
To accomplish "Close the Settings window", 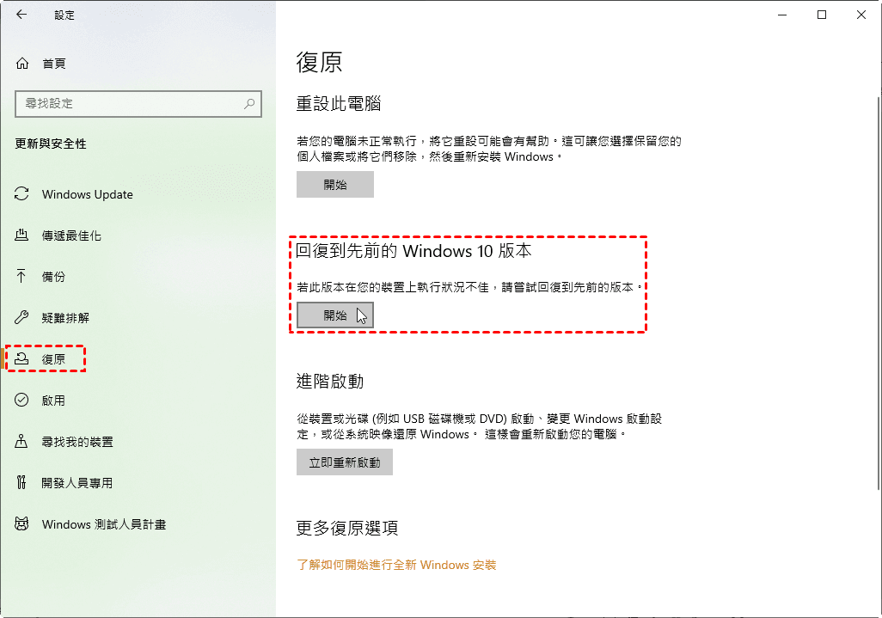I will [861, 15].
